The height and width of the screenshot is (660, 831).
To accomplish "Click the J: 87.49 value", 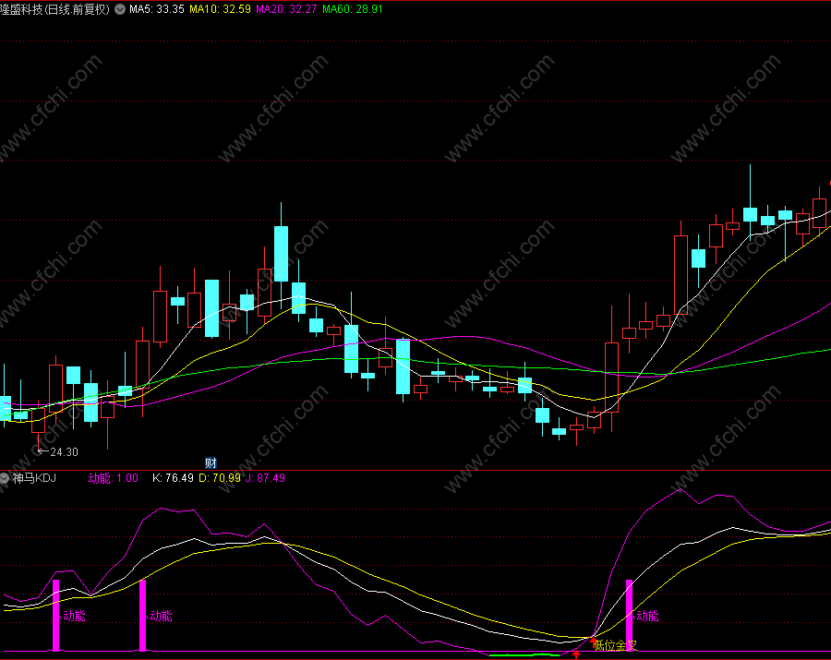I will 265,478.
